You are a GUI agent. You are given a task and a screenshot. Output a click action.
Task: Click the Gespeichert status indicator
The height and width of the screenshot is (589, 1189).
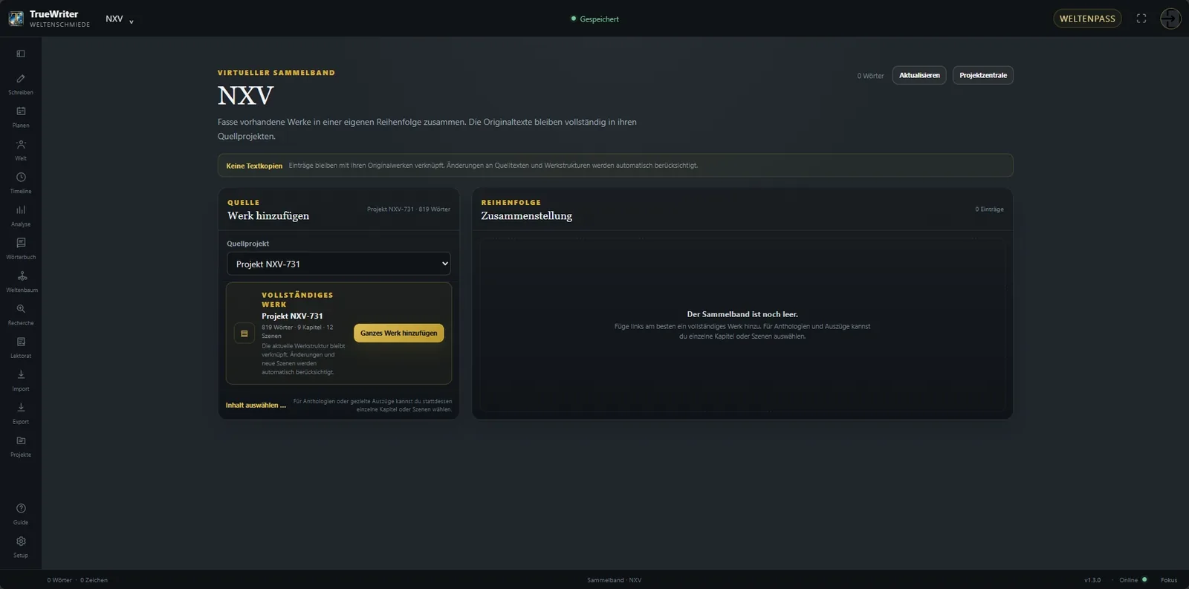coord(594,19)
